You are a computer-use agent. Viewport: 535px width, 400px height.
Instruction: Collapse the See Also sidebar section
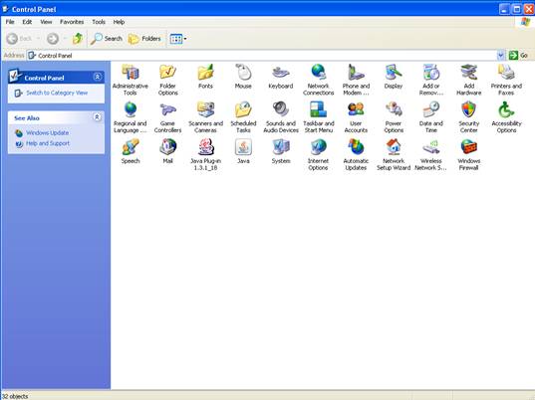click(x=98, y=117)
